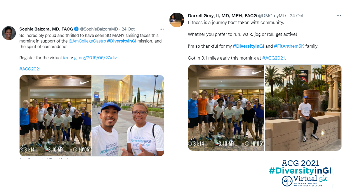Follow the gi.org registration link

click(97, 58)
